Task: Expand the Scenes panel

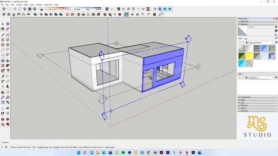Action: pos(258,108)
